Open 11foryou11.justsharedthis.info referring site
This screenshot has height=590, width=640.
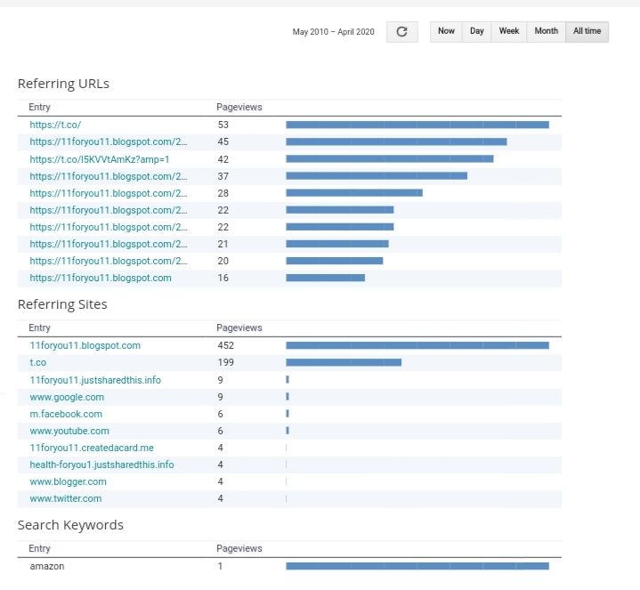pos(95,380)
